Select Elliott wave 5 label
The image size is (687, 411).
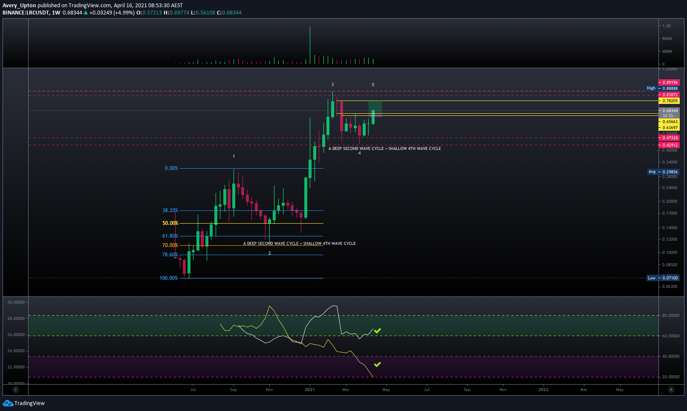[x=373, y=85]
